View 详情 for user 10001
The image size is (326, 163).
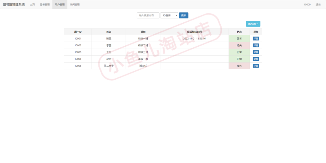[256, 39]
